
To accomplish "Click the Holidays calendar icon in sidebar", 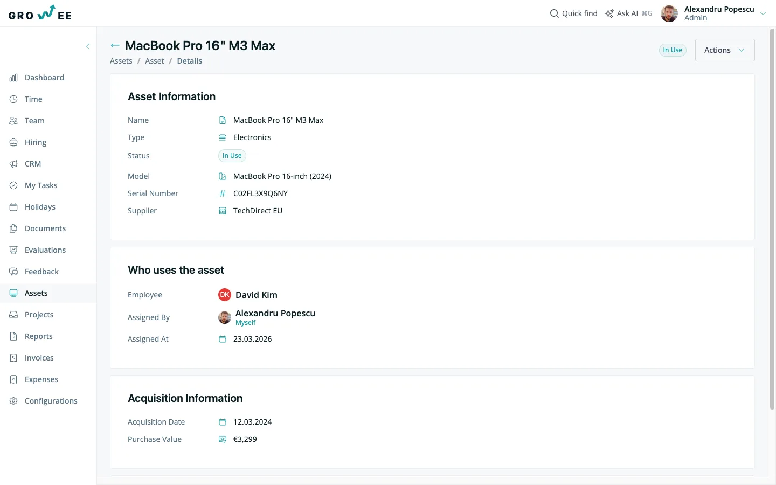I will 13,207.
